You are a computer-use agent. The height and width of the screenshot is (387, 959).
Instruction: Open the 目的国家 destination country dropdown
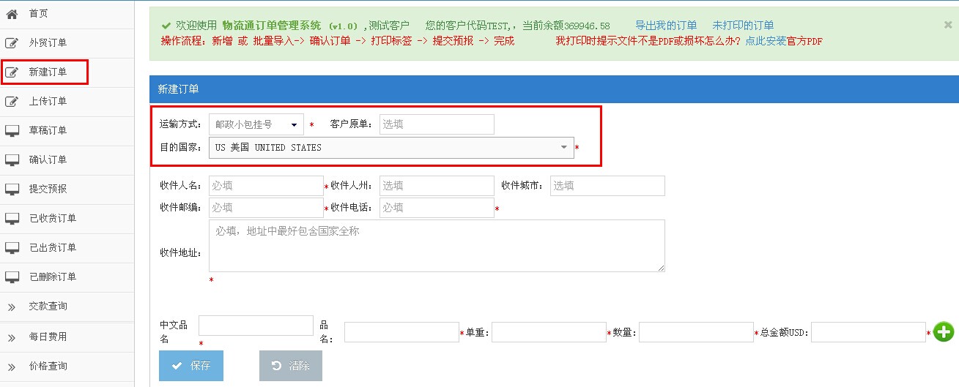coord(391,148)
